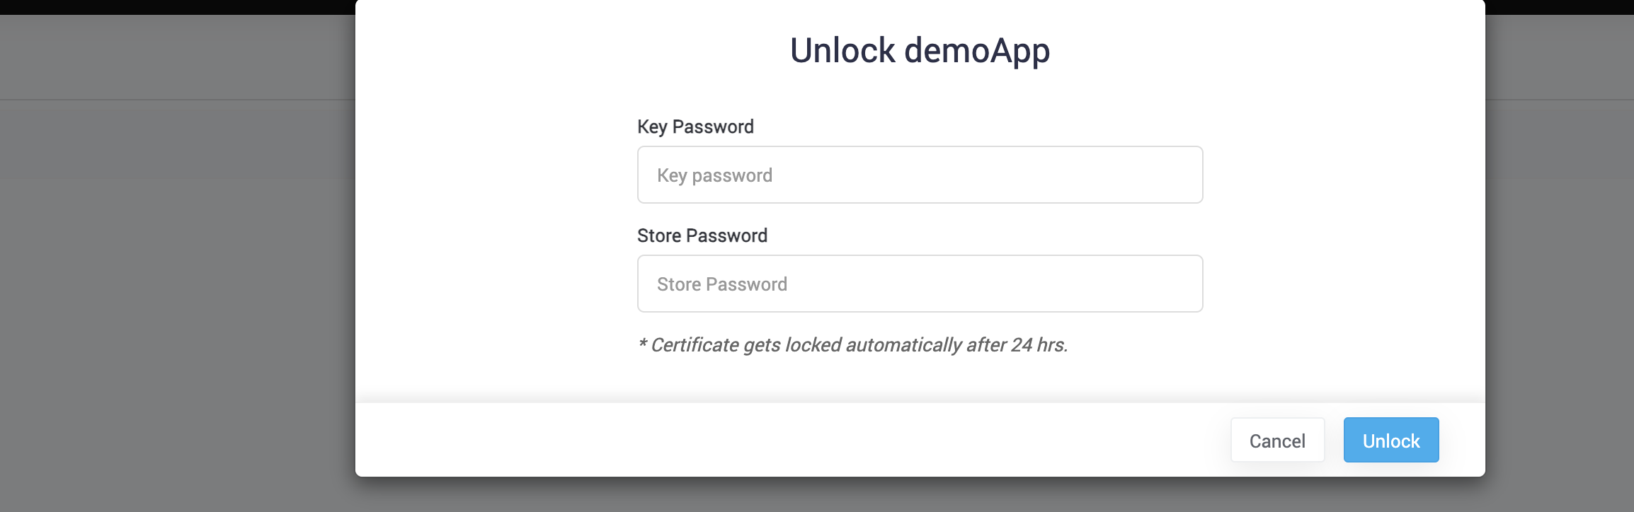Activate the Store Password placeholder field
Screen dimensions: 1634x512
coord(919,283)
